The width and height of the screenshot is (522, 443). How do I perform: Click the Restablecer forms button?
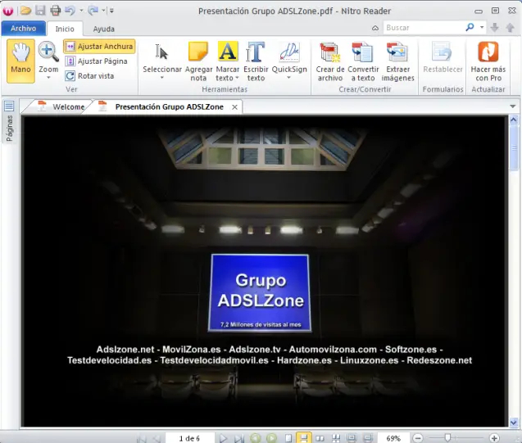(443, 57)
